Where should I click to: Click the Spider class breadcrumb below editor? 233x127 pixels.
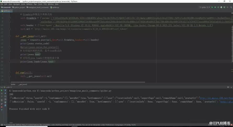[13, 84]
